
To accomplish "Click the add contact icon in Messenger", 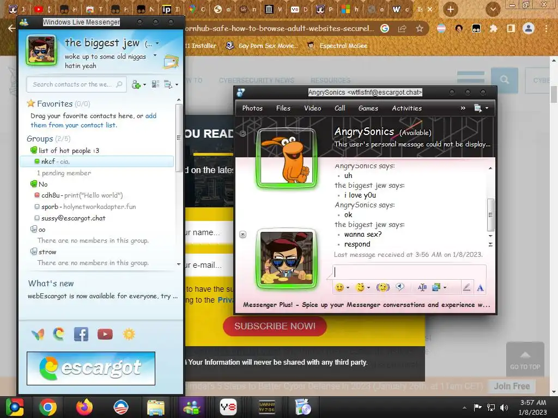I will 136,84.
